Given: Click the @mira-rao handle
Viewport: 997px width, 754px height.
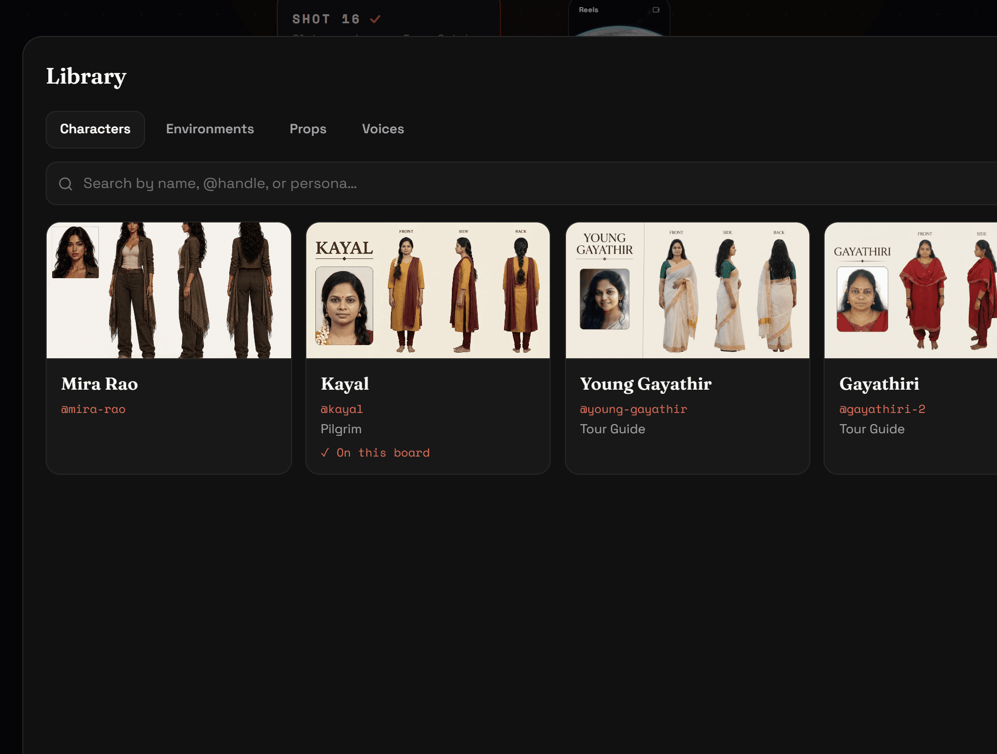Looking at the screenshot, I should pyautogui.click(x=93, y=409).
